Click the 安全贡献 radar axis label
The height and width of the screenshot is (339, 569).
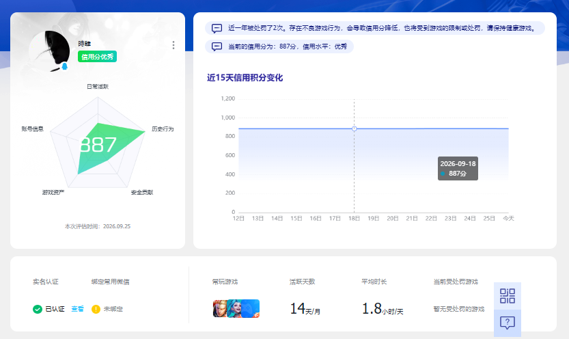click(142, 192)
